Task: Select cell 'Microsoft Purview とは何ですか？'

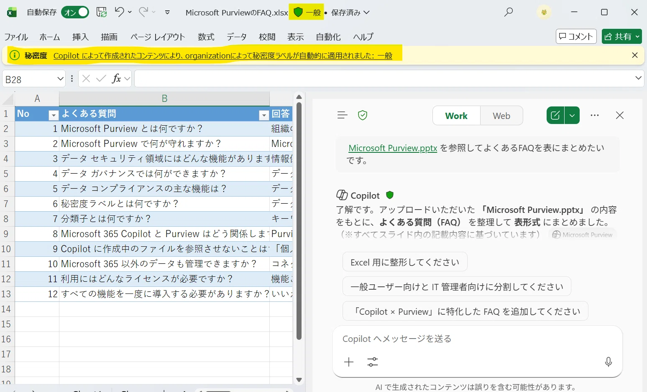Action: pos(164,129)
